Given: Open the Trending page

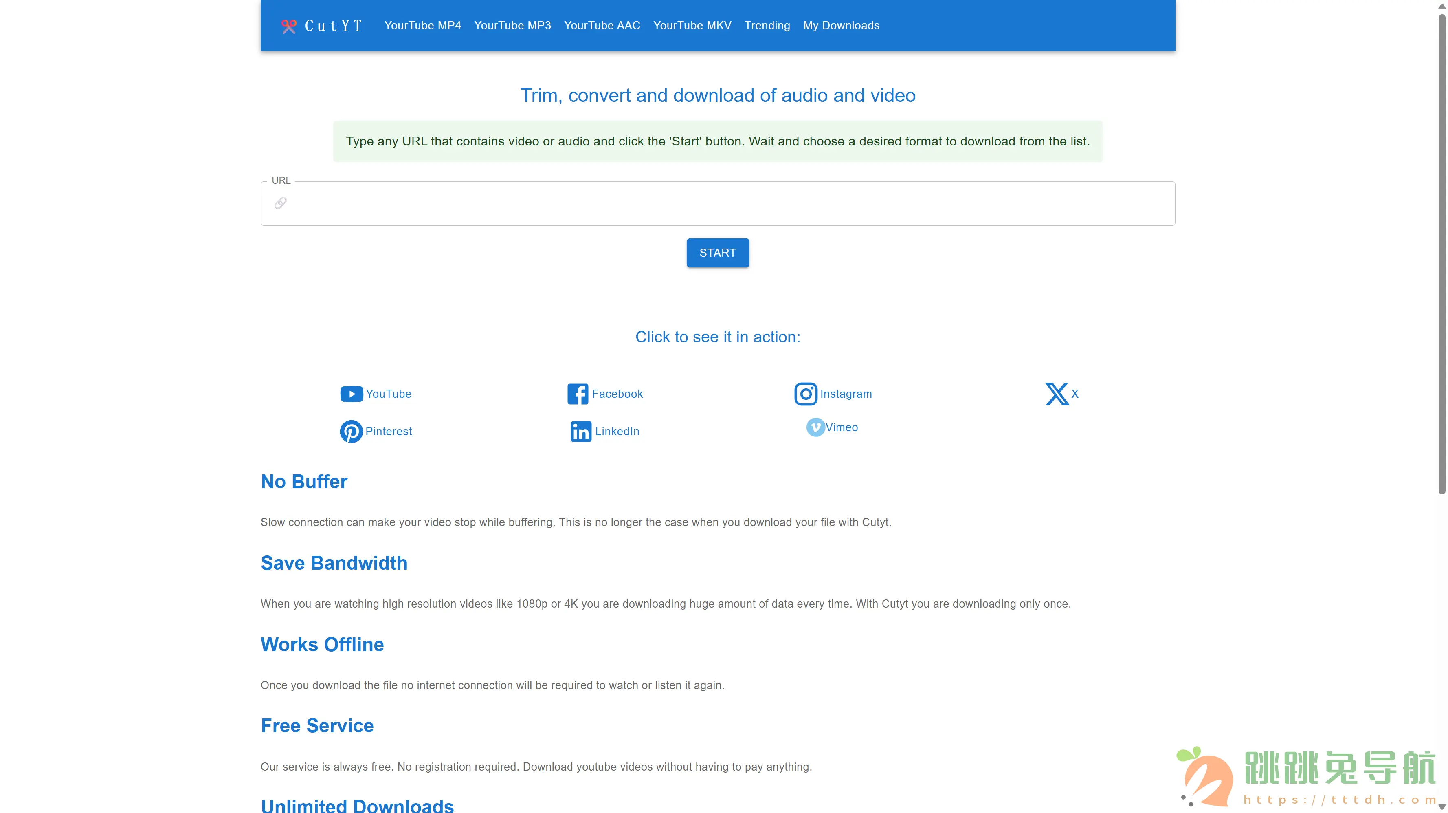Looking at the screenshot, I should pos(767,26).
